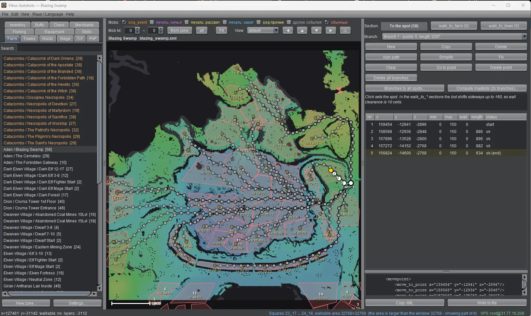531x316 pixels.
Task: Select the walk_to_farm (0) section
Action: 454,26
